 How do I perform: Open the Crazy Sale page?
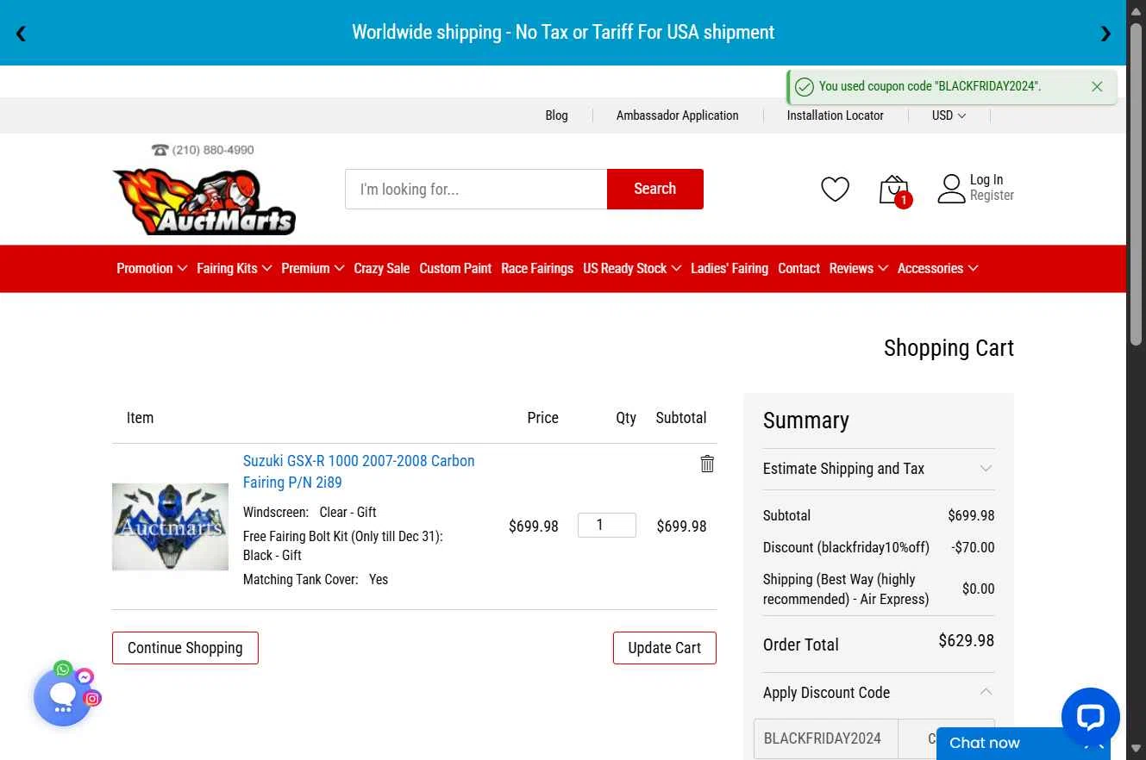click(x=381, y=269)
